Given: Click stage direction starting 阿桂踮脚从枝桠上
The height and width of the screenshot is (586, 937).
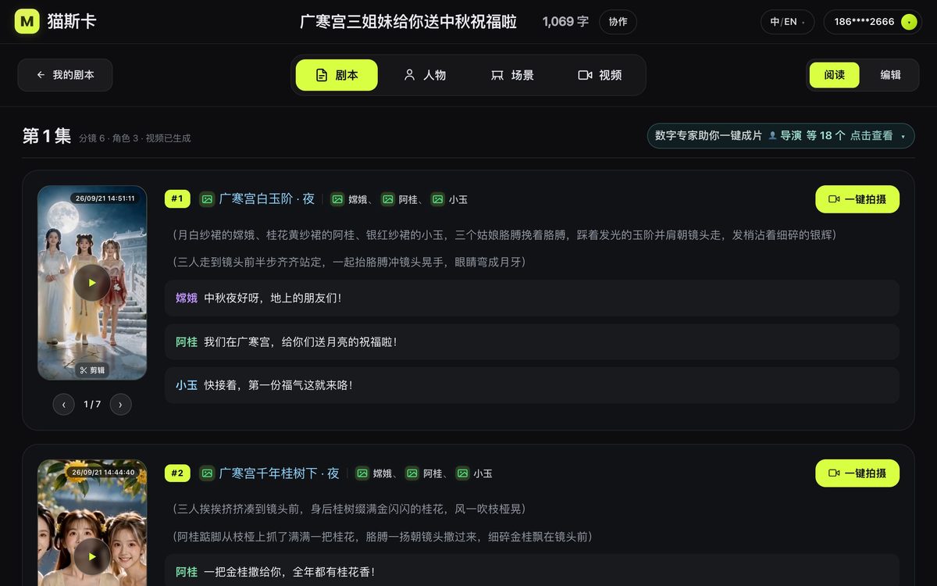Looking at the screenshot, I should tap(382, 536).
